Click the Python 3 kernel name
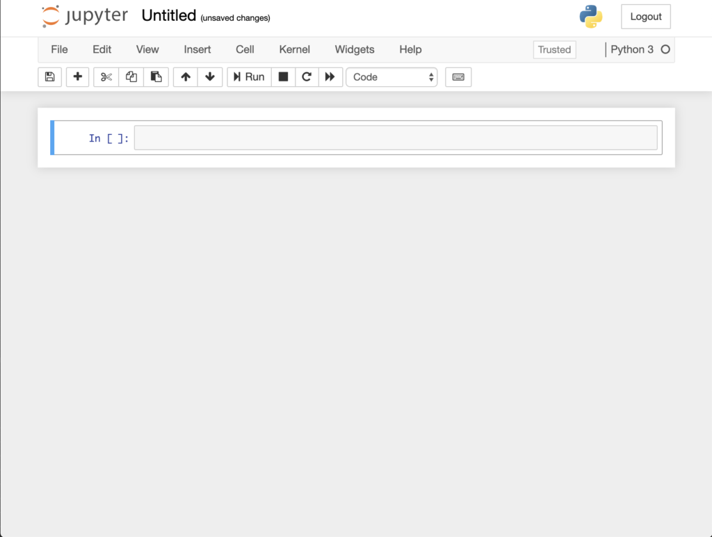Image resolution: width=712 pixels, height=537 pixels. click(x=631, y=49)
